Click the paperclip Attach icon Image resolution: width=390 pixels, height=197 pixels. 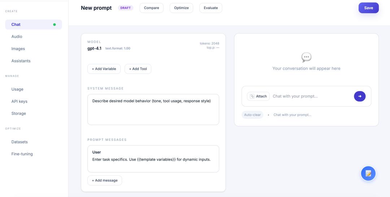pos(252,96)
